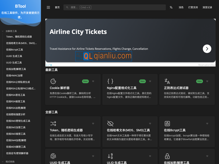Click the lock icon on 在线Bcrypt工具 card
Image resolution: width=219 pixels, height=164 pixels.
[167, 123]
